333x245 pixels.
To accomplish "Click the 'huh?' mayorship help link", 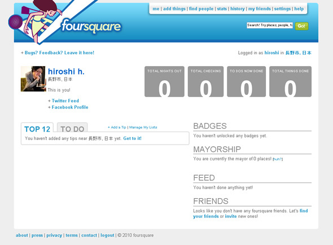I will click(x=278, y=159).
